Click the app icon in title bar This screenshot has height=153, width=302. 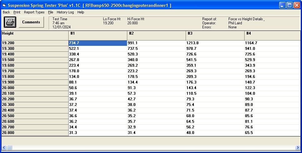tap(4, 5)
